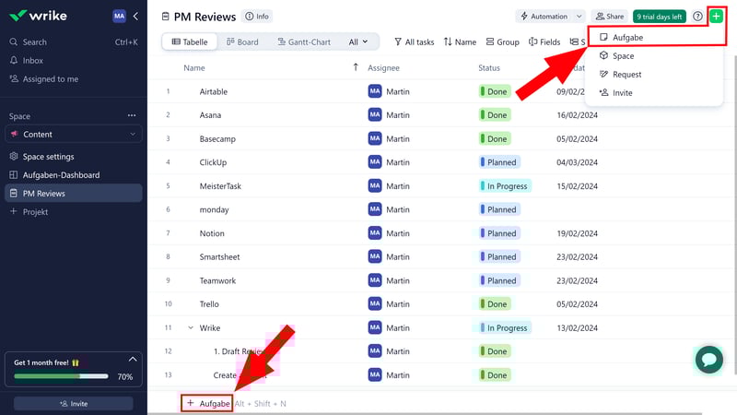737x415 pixels.
Task: Click 9 trial days left badge
Action: pyautogui.click(x=660, y=17)
